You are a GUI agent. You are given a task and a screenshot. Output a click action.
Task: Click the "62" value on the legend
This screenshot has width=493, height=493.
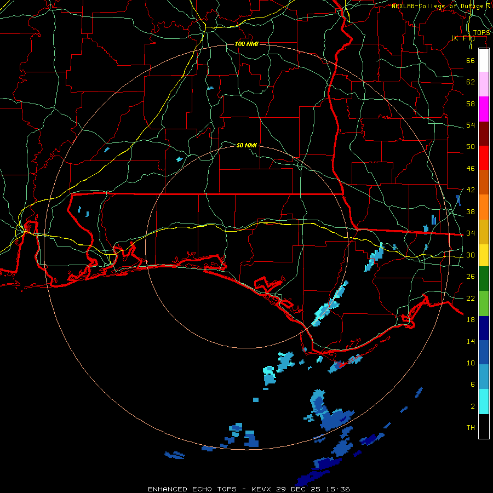pos(471,82)
